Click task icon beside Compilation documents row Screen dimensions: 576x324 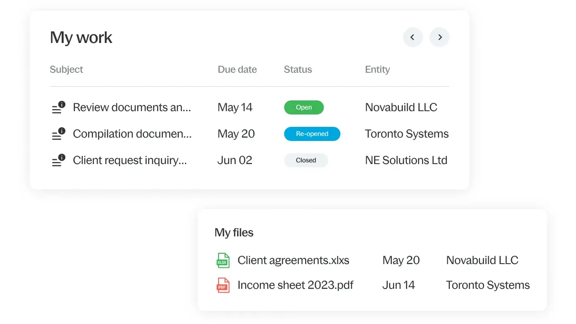pos(58,134)
